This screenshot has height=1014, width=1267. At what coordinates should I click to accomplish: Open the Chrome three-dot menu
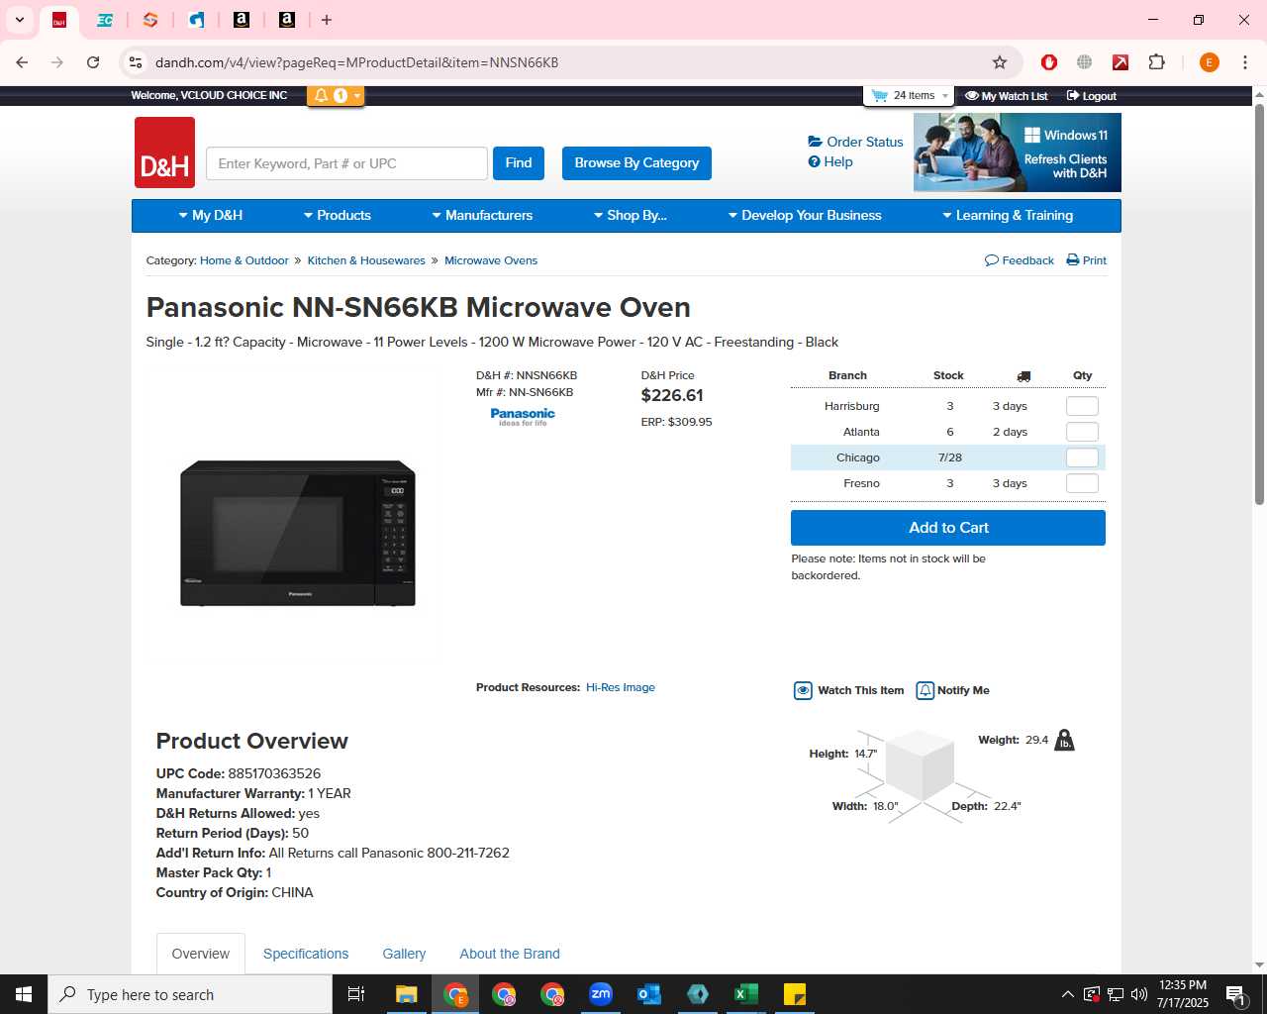1245,62
